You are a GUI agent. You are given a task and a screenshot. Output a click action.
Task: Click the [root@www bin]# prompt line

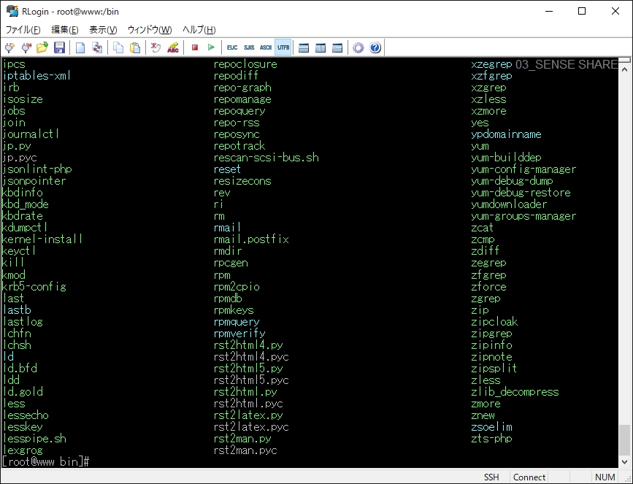[45, 461]
